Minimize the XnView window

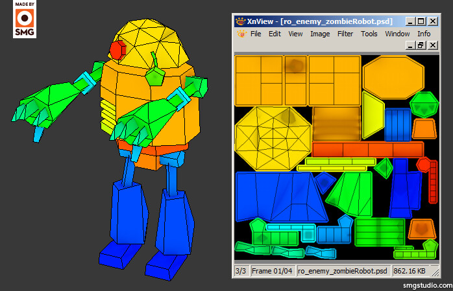410,21
